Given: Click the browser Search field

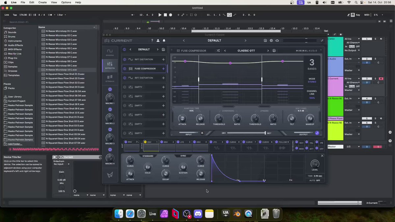Looking at the screenshot, I should [51, 22].
